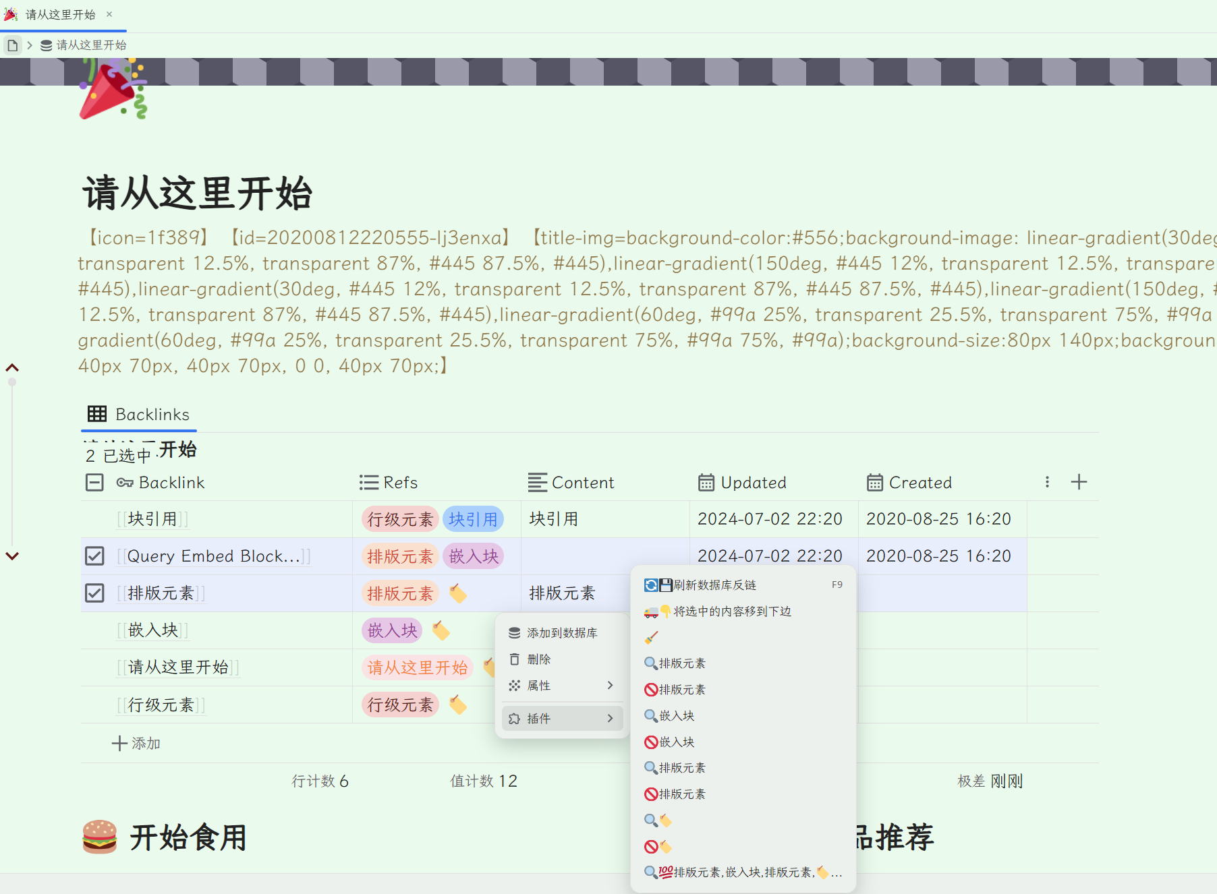Add a new column with the plus icon

pyautogui.click(x=1079, y=482)
